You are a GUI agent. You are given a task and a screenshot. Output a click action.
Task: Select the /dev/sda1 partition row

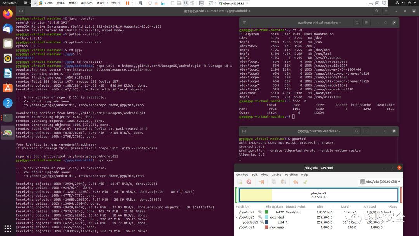pyautogui.click(x=319, y=212)
